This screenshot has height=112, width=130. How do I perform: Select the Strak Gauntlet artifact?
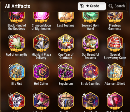coord(90,72)
